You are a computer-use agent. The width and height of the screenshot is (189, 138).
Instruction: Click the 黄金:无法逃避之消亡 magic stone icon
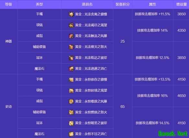pyautogui.click(x=71, y=69)
